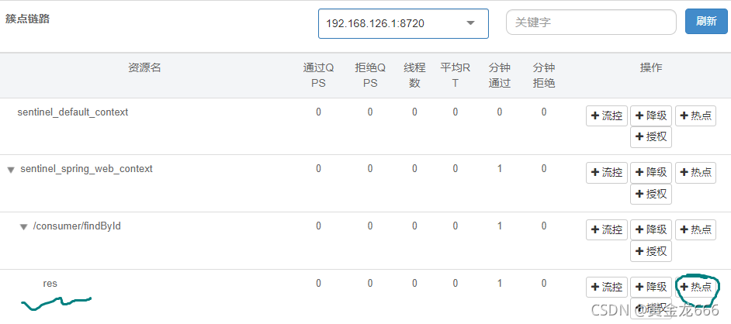This screenshot has height=324, width=731.
Task: Add 流控 rule for sentinel_default_context
Action: click(x=607, y=115)
